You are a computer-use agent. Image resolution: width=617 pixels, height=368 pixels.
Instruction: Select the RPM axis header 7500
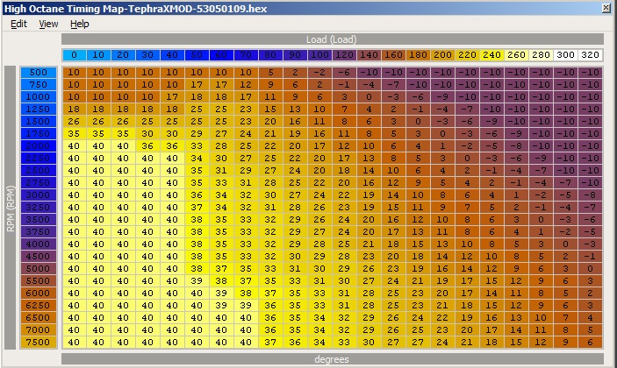point(38,342)
